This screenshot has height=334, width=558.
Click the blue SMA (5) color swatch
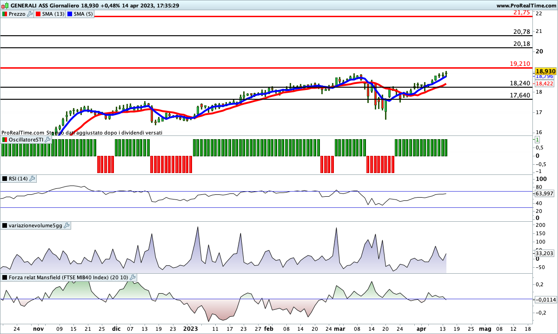[70, 14]
